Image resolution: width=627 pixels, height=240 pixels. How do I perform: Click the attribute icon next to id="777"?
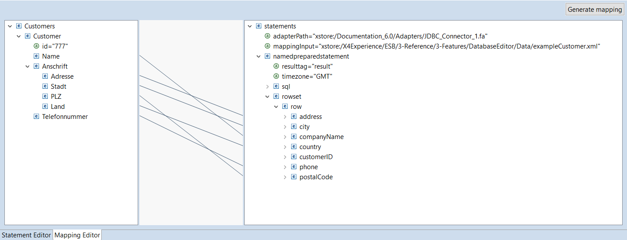tap(36, 46)
